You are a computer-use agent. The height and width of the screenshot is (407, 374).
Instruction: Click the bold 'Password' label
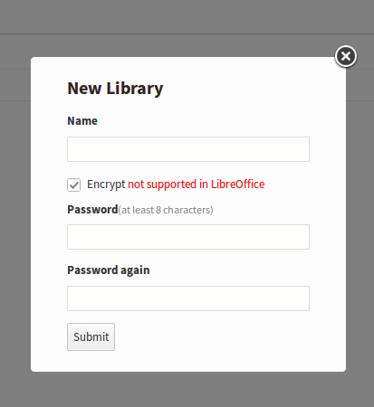click(x=92, y=210)
